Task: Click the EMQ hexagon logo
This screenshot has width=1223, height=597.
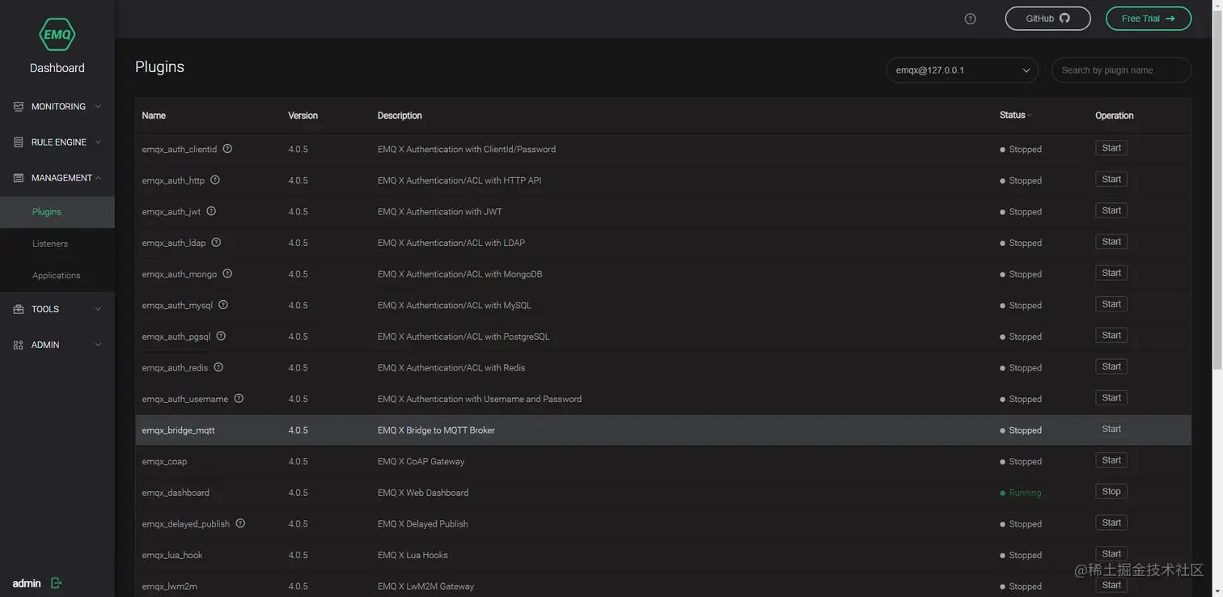Action: pyautogui.click(x=57, y=33)
